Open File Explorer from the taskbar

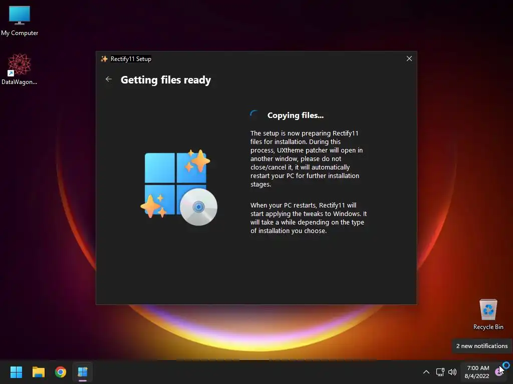click(x=38, y=372)
